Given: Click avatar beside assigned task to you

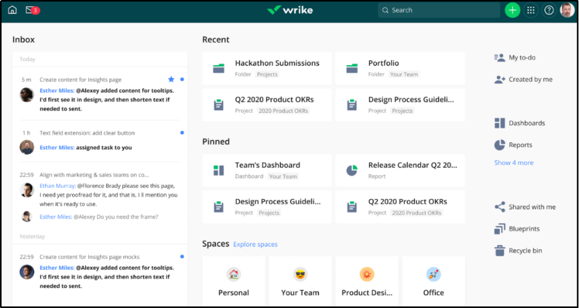Looking at the screenshot, I should (x=27, y=147).
